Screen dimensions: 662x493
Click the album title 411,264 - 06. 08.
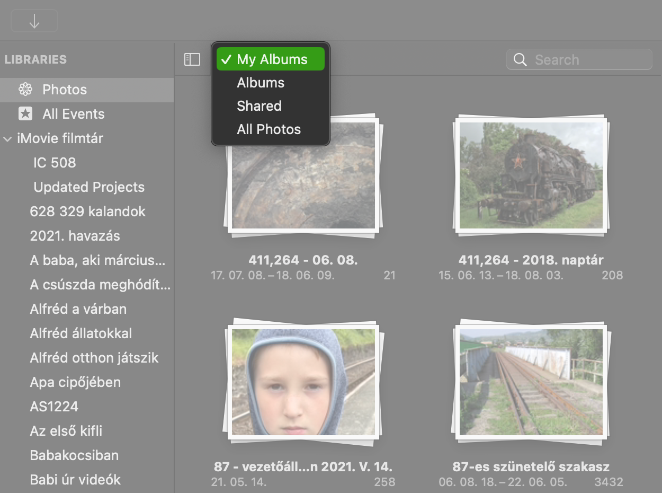(x=303, y=260)
